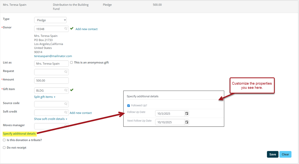
Task: Click the Save button
Action: (272, 154)
